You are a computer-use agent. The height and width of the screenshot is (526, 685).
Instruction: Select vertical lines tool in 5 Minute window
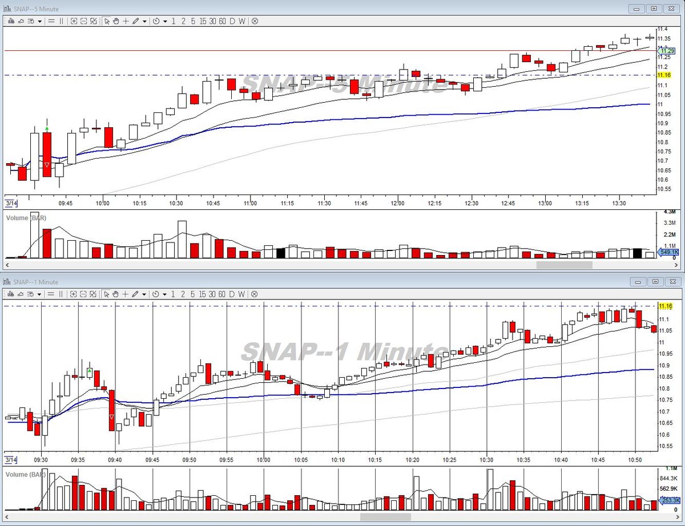[61, 21]
